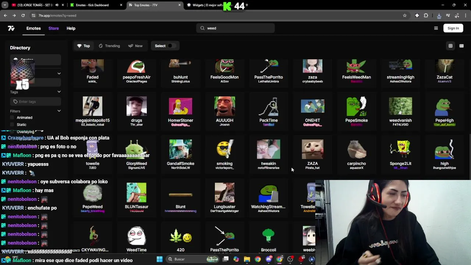Open Discord from the taskbar
Screen dimensions: 471x265
click(269, 259)
